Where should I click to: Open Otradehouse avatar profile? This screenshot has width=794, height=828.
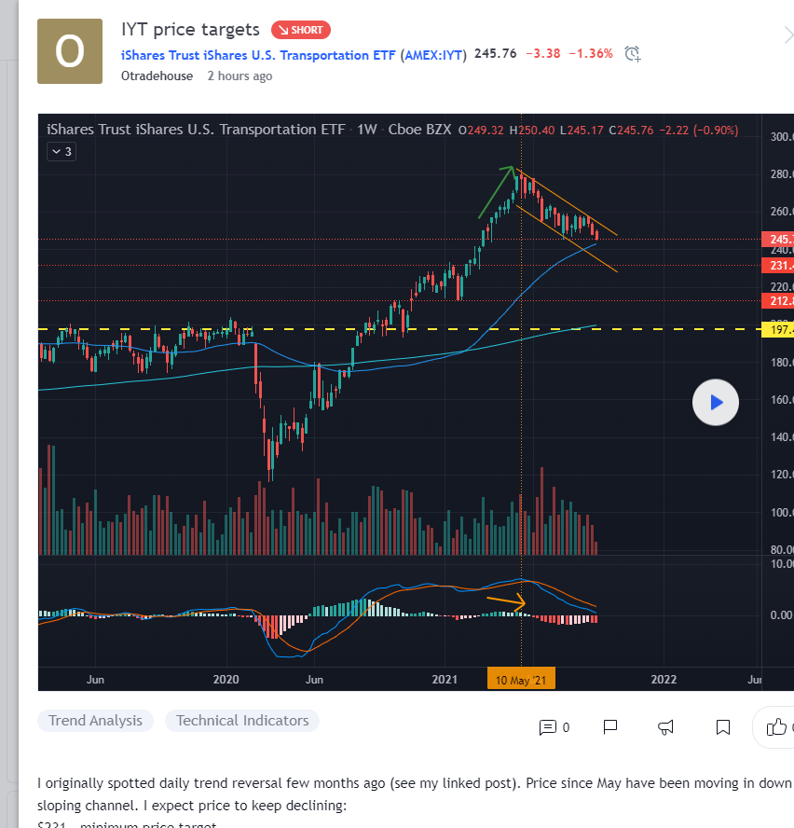70,51
